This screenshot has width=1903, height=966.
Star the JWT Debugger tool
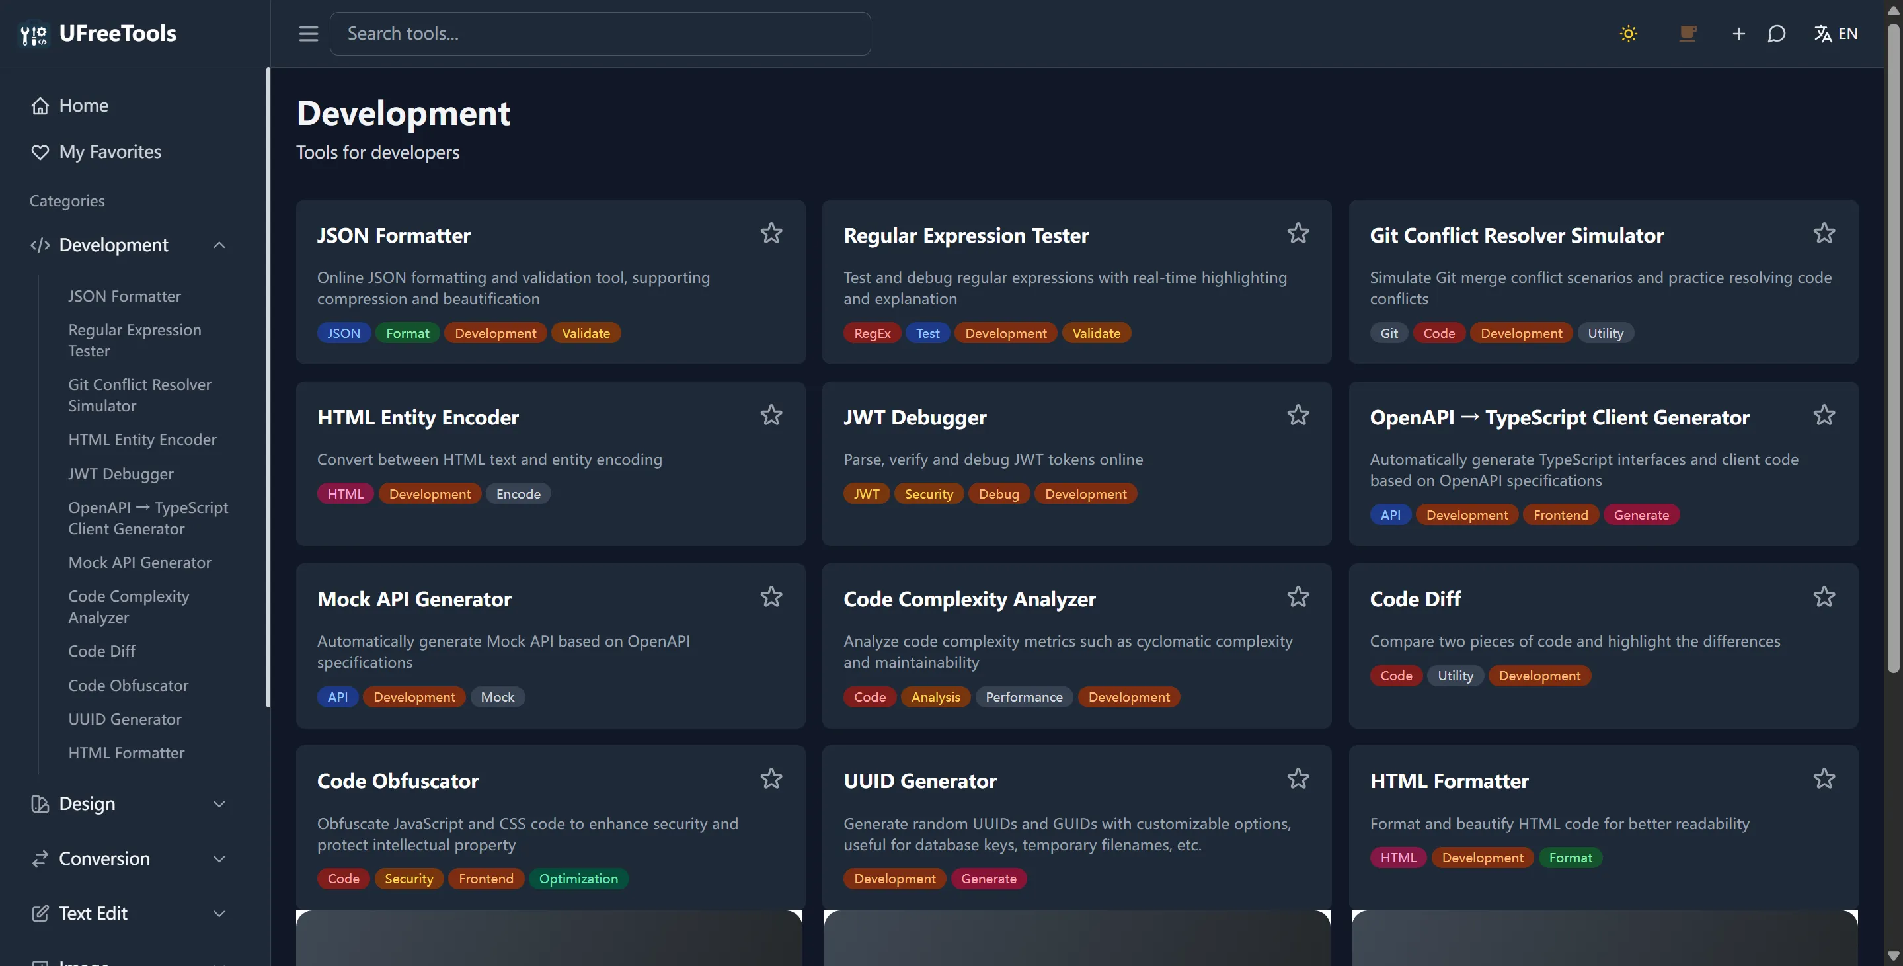1298,415
